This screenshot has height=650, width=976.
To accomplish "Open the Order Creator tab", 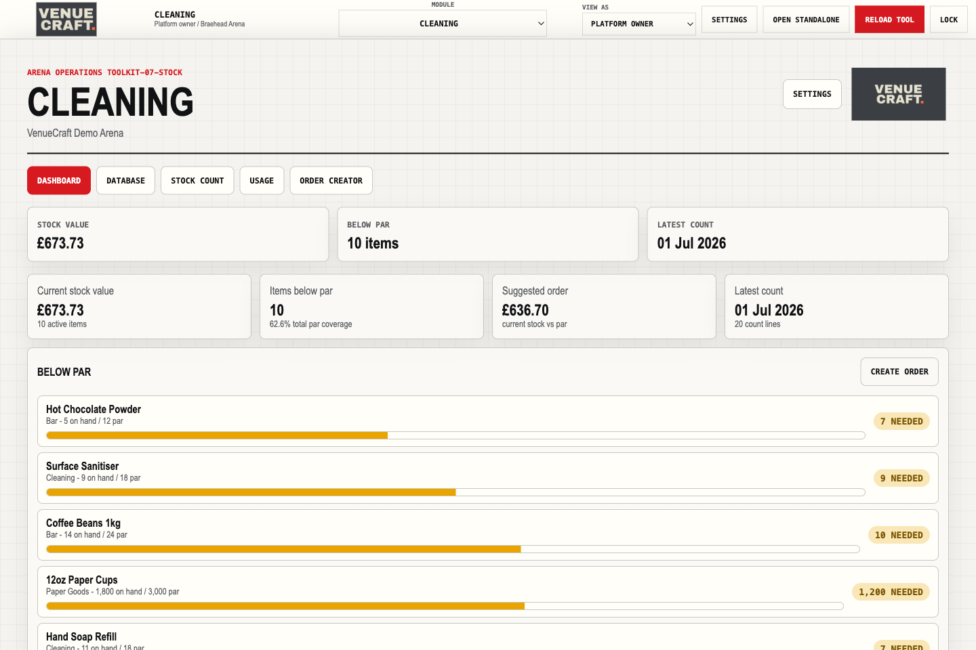I will pyautogui.click(x=331, y=181).
